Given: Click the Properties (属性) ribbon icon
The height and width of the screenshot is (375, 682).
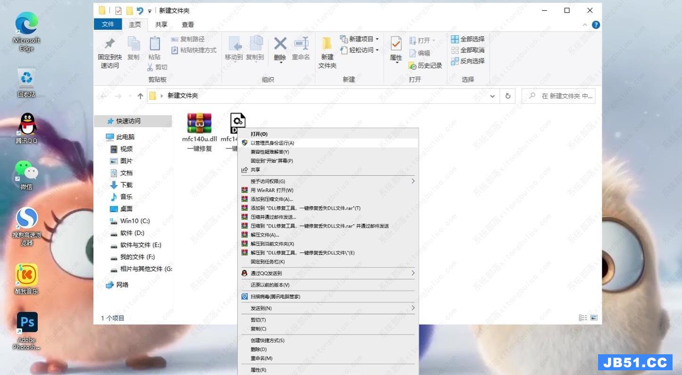Looking at the screenshot, I should click(x=396, y=49).
